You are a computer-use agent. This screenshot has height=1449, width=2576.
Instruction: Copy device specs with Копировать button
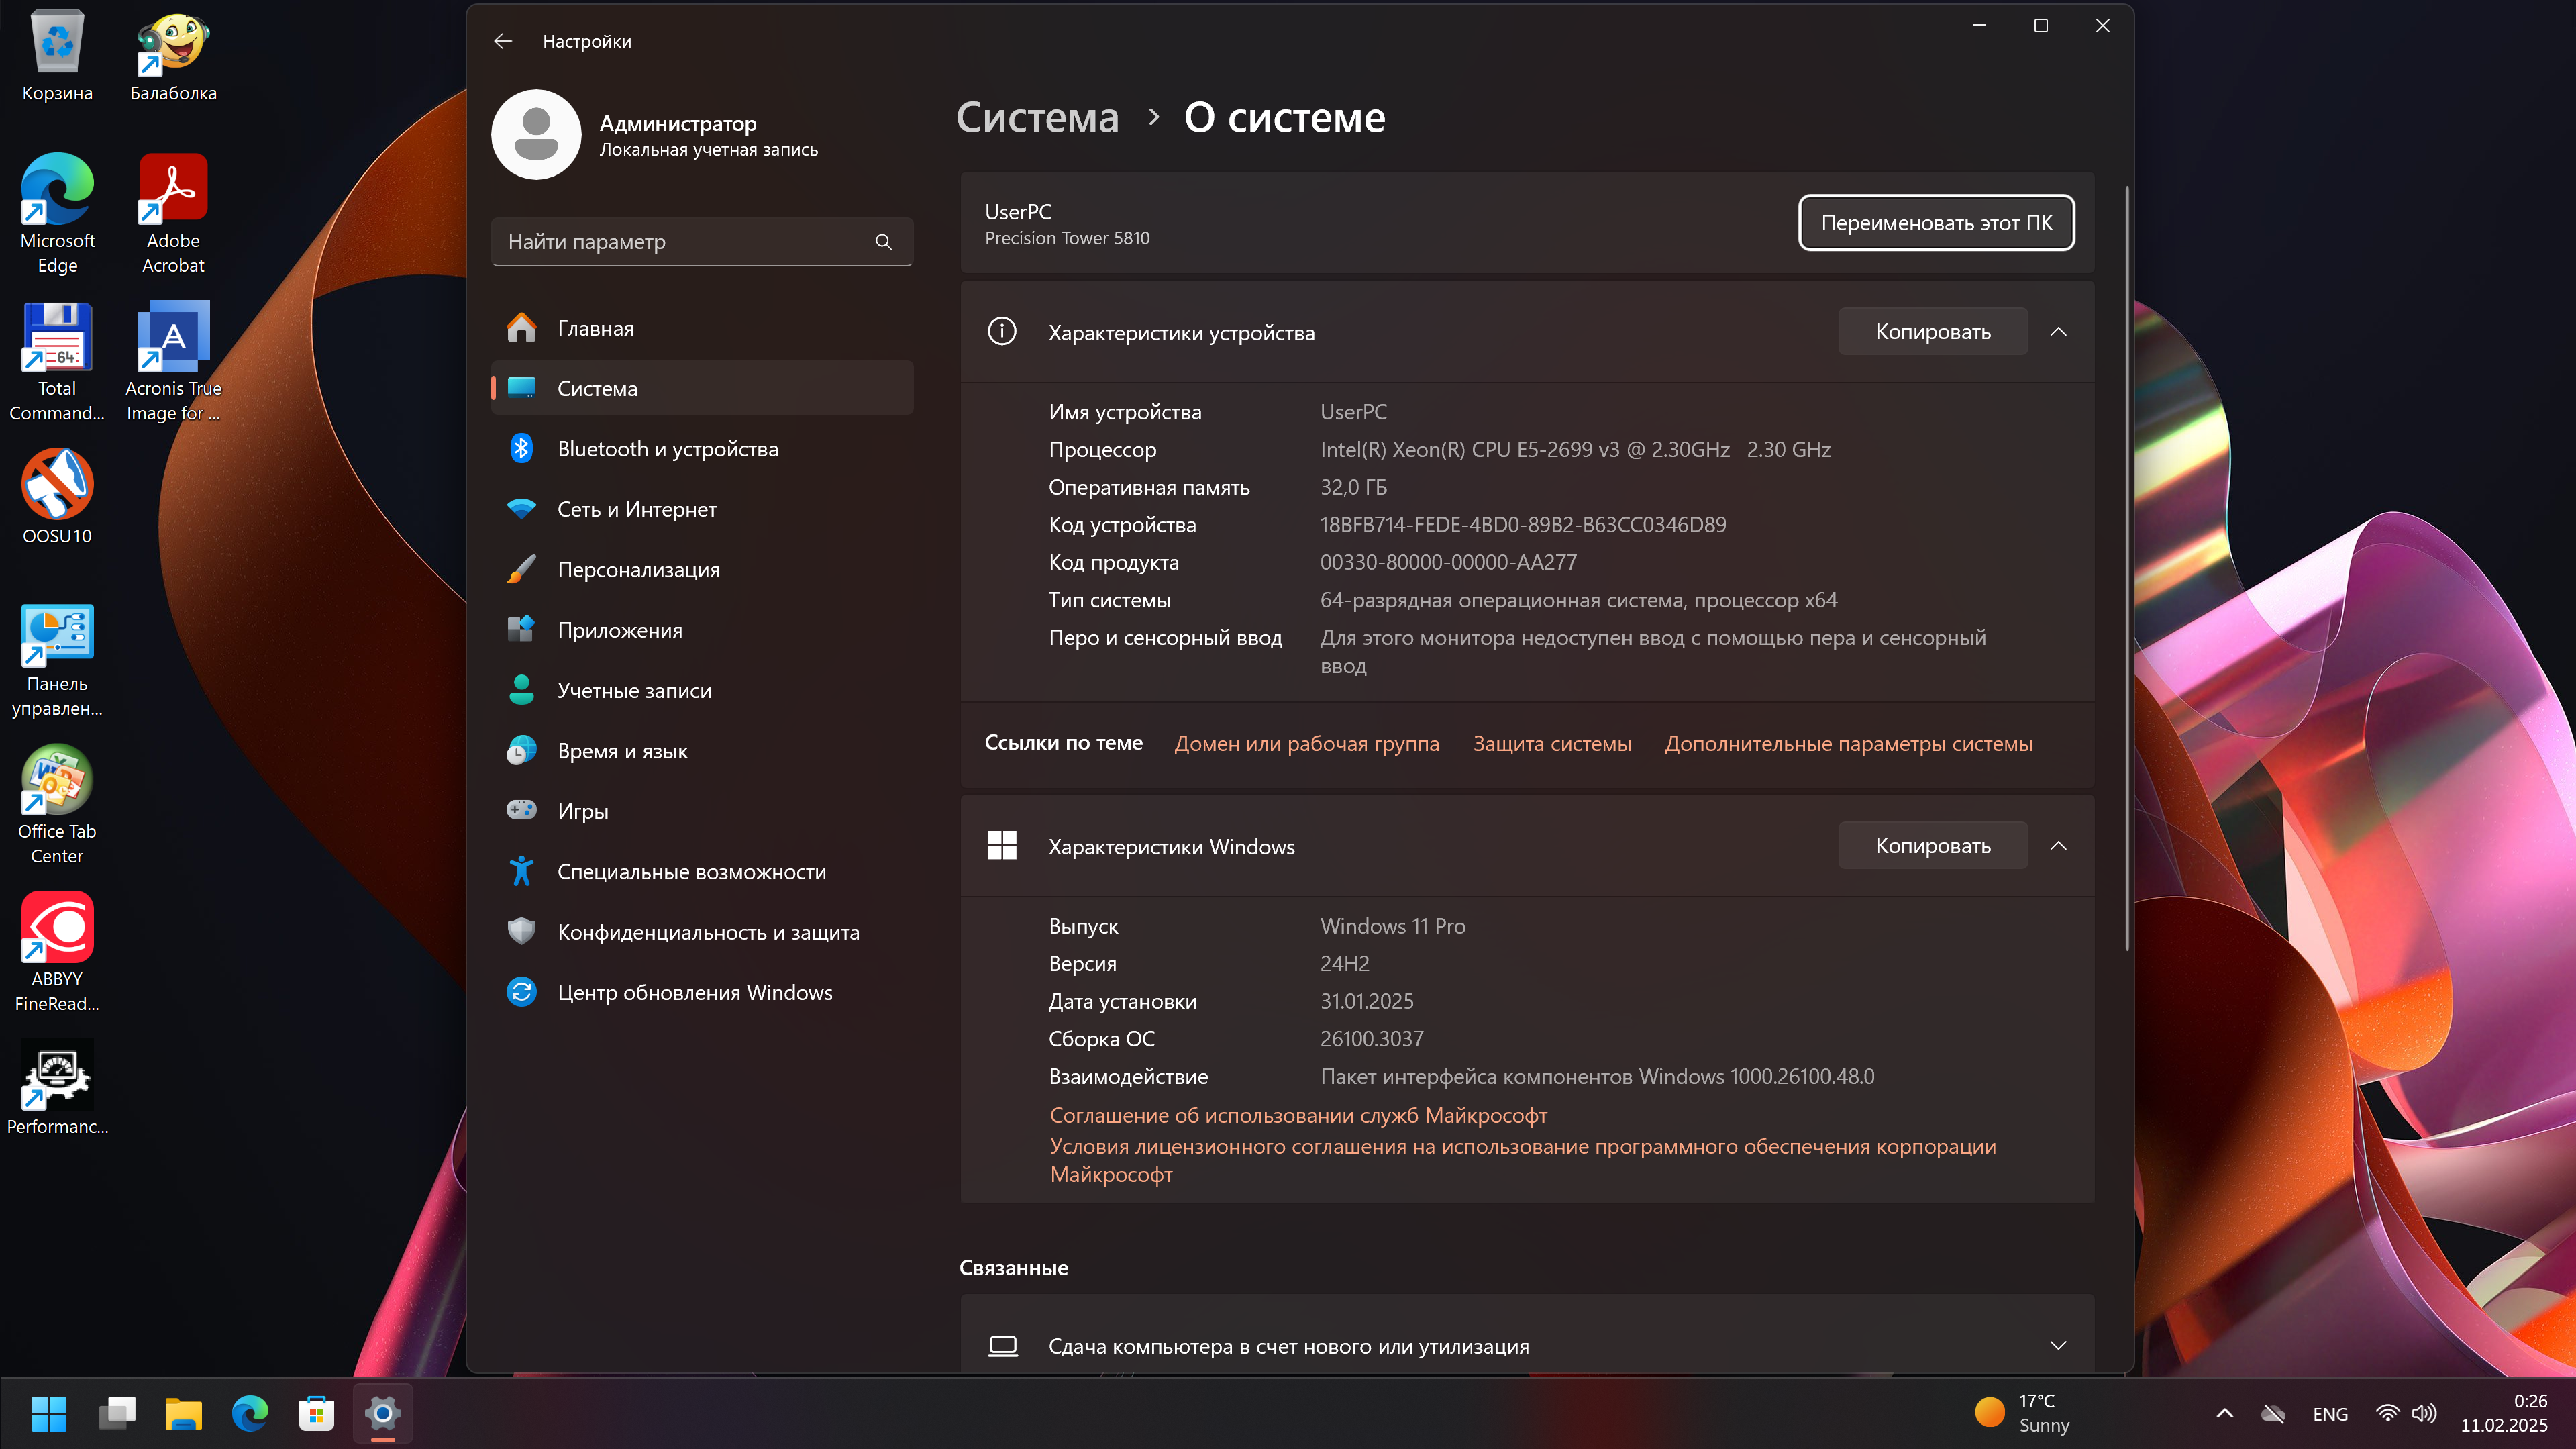(1933, 331)
